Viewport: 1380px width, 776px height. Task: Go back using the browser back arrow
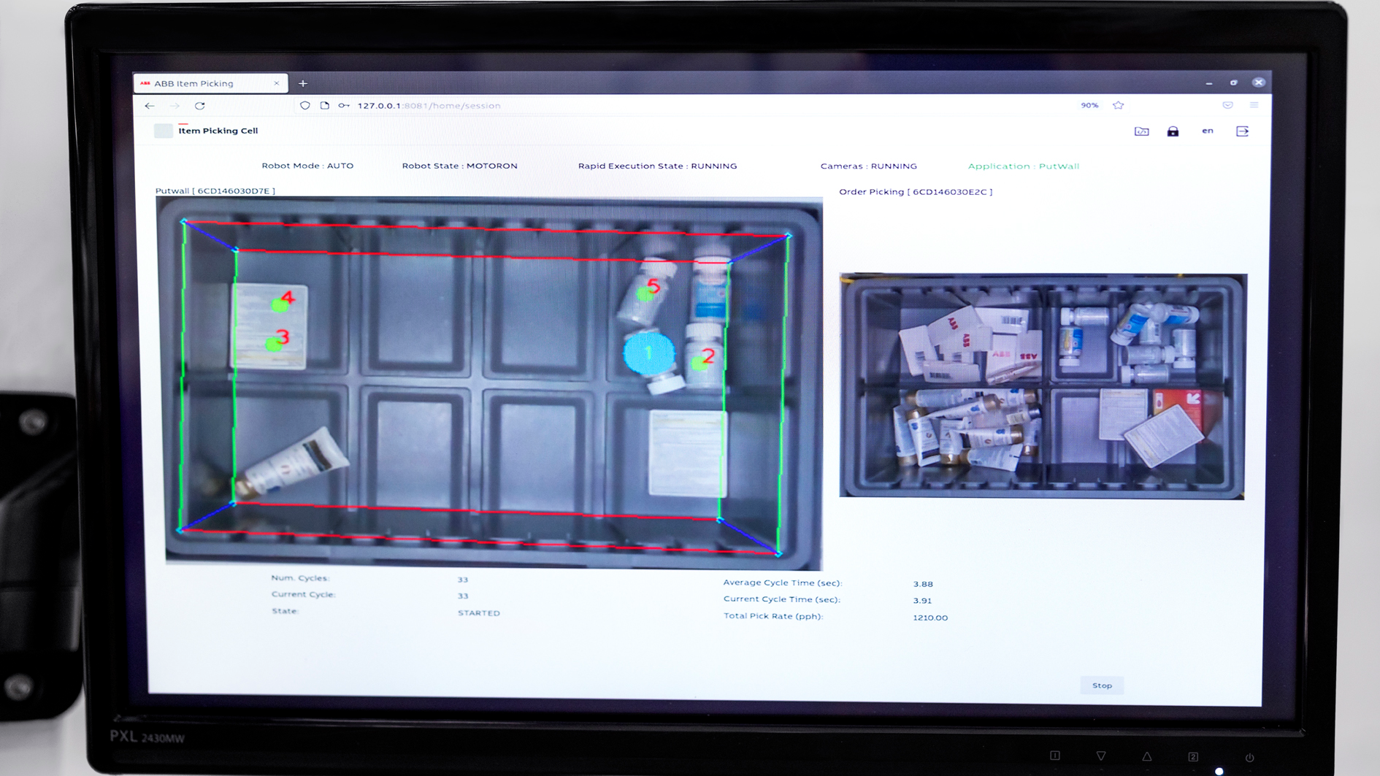coord(150,106)
